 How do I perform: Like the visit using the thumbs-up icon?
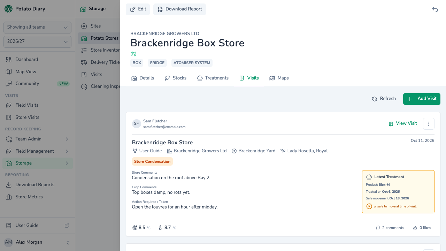(x=415, y=228)
